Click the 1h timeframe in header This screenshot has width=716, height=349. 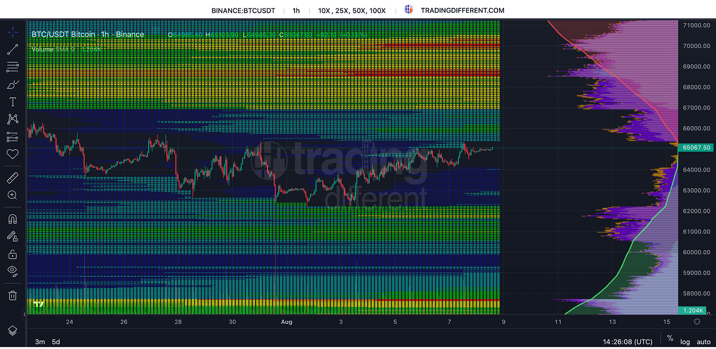click(x=296, y=10)
